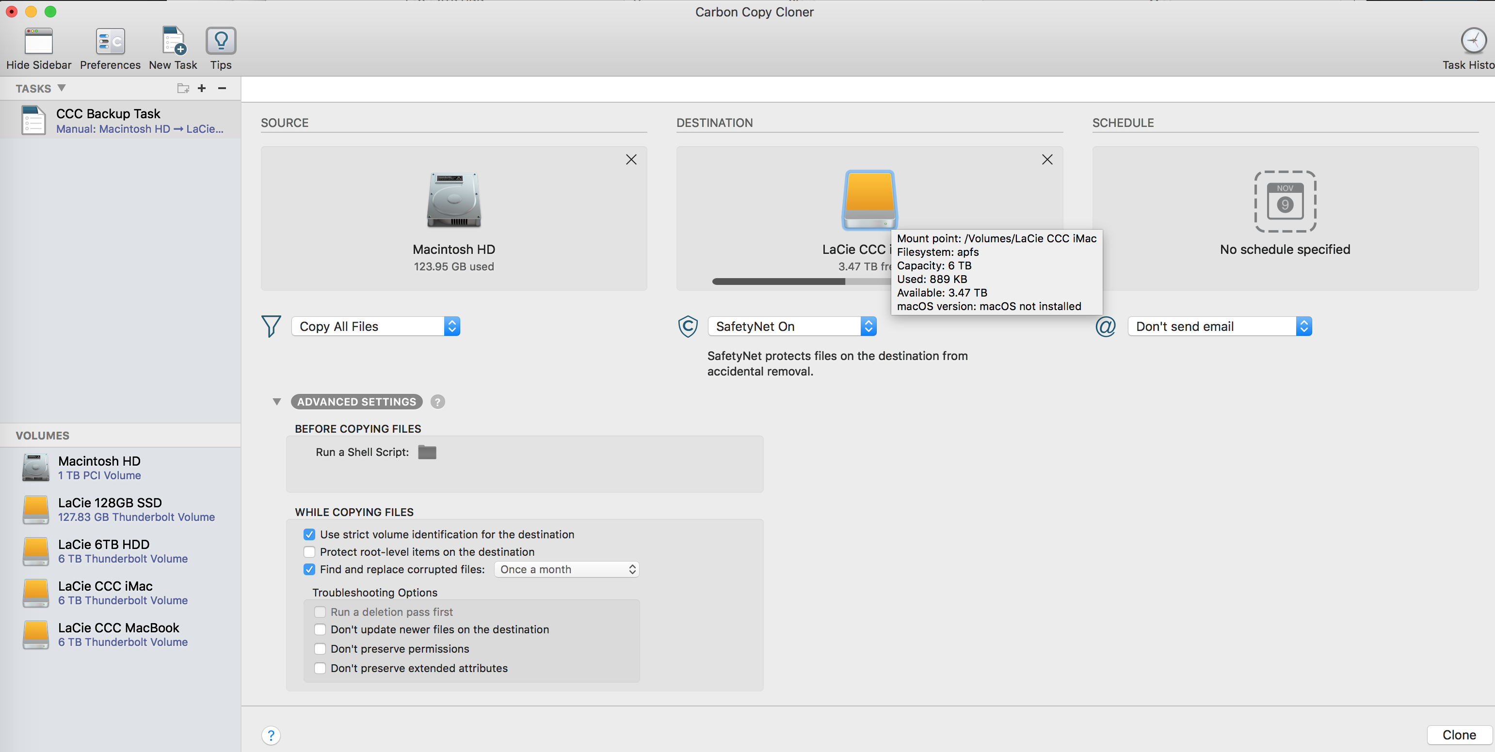Image resolution: width=1495 pixels, height=752 pixels.
Task: Click the Macintosh HD sidebar drive icon
Action: tap(35, 468)
